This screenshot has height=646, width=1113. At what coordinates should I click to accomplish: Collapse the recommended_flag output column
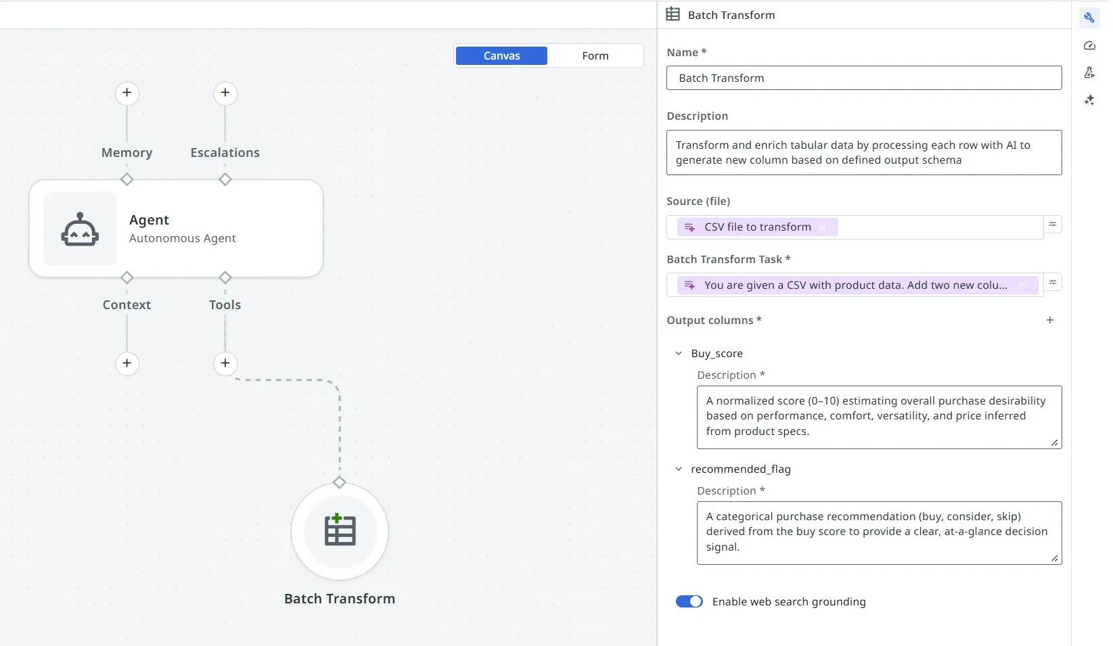pos(679,469)
